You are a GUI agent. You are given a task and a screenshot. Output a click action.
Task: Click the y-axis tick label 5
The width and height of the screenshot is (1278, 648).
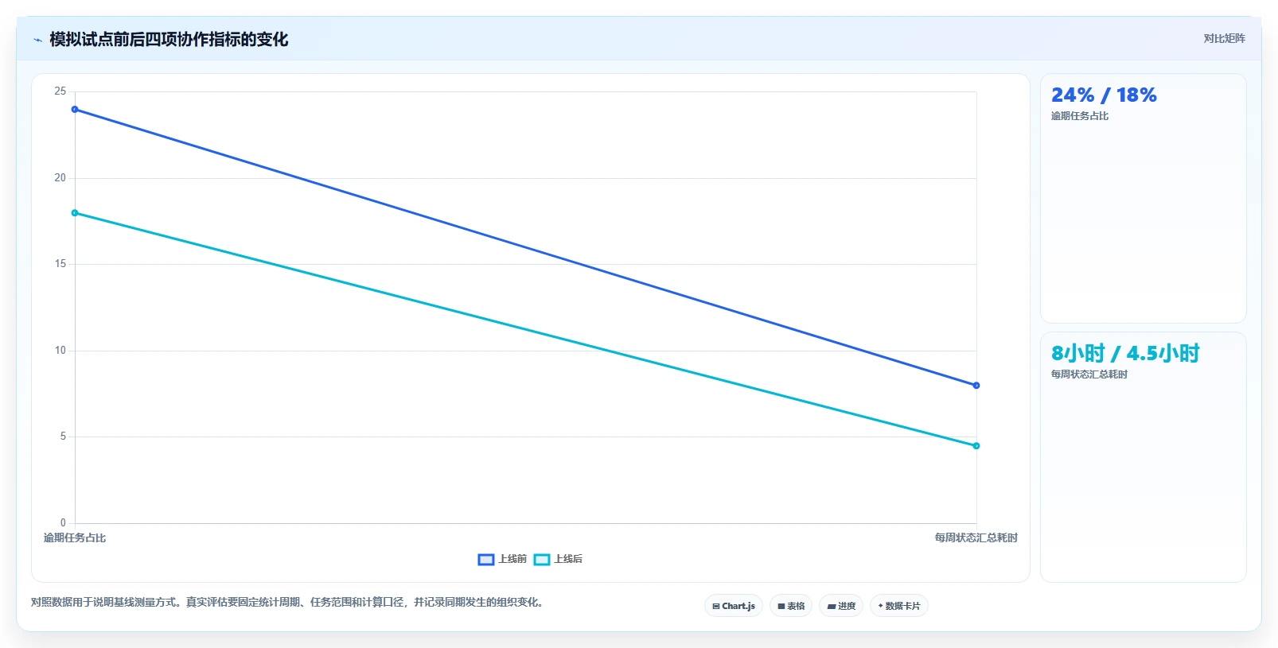click(x=63, y=437)
